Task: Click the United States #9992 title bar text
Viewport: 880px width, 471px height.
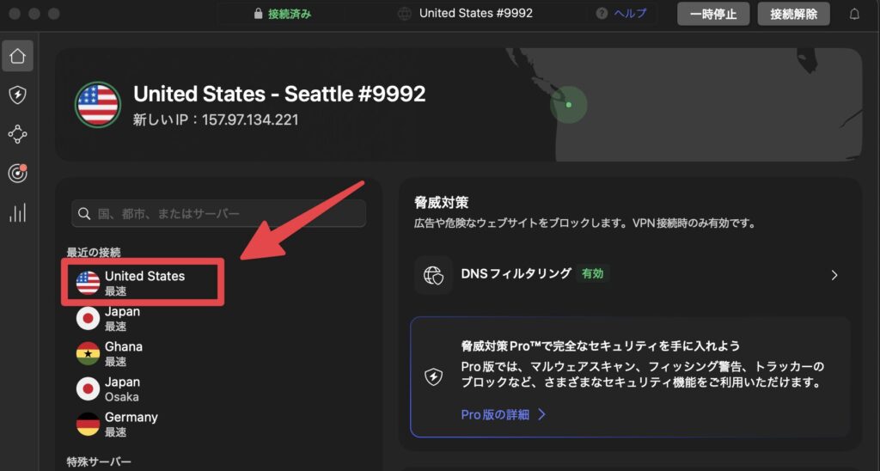Action: (476, 13)
